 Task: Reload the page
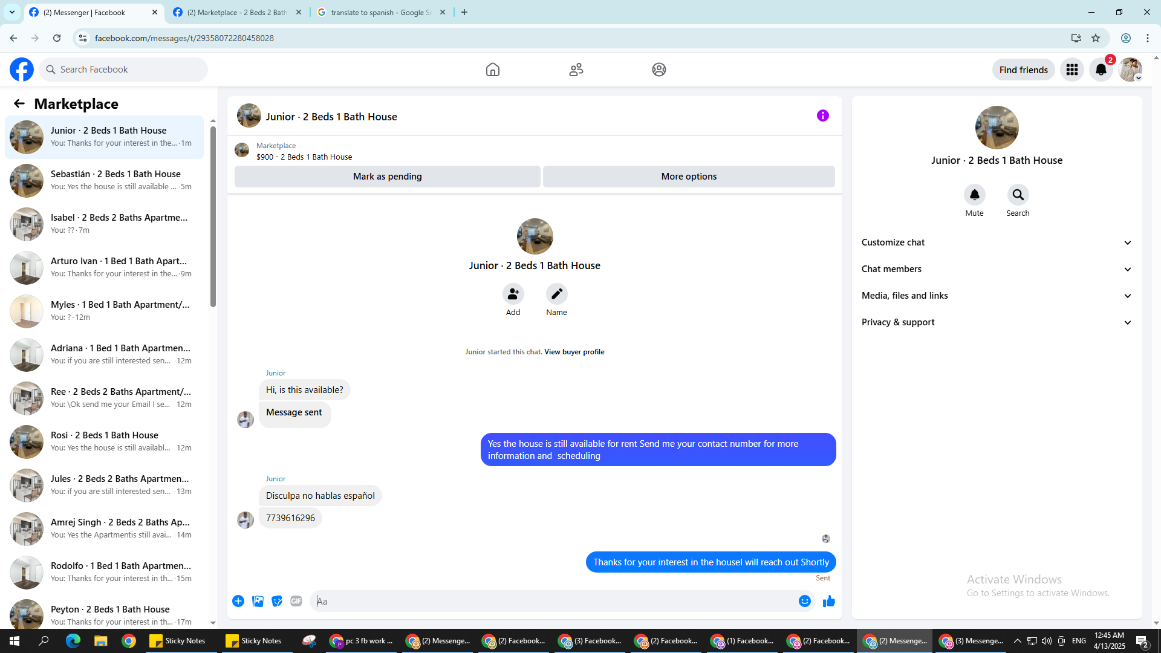click(x=57, y=38)
